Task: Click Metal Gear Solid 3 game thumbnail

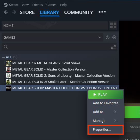Action: [9, 82]
